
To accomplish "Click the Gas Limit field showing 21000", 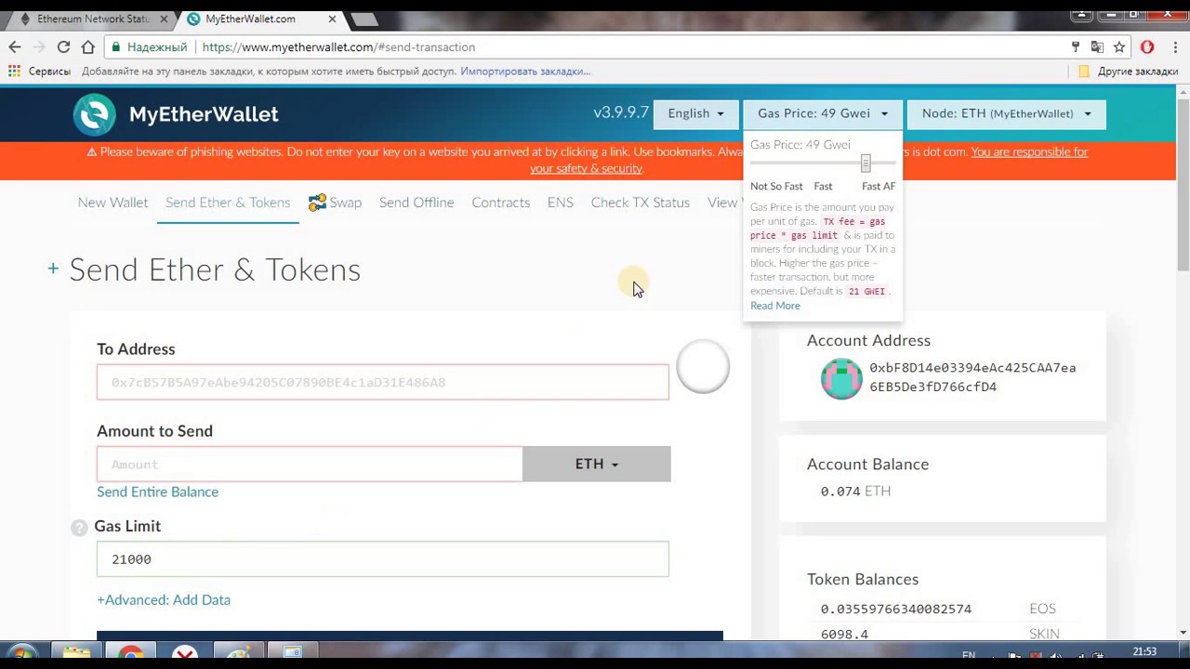I will click(382, 559).
